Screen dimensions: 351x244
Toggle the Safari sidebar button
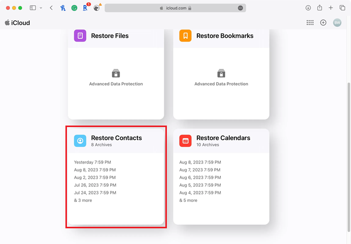[x=33, y=8]
